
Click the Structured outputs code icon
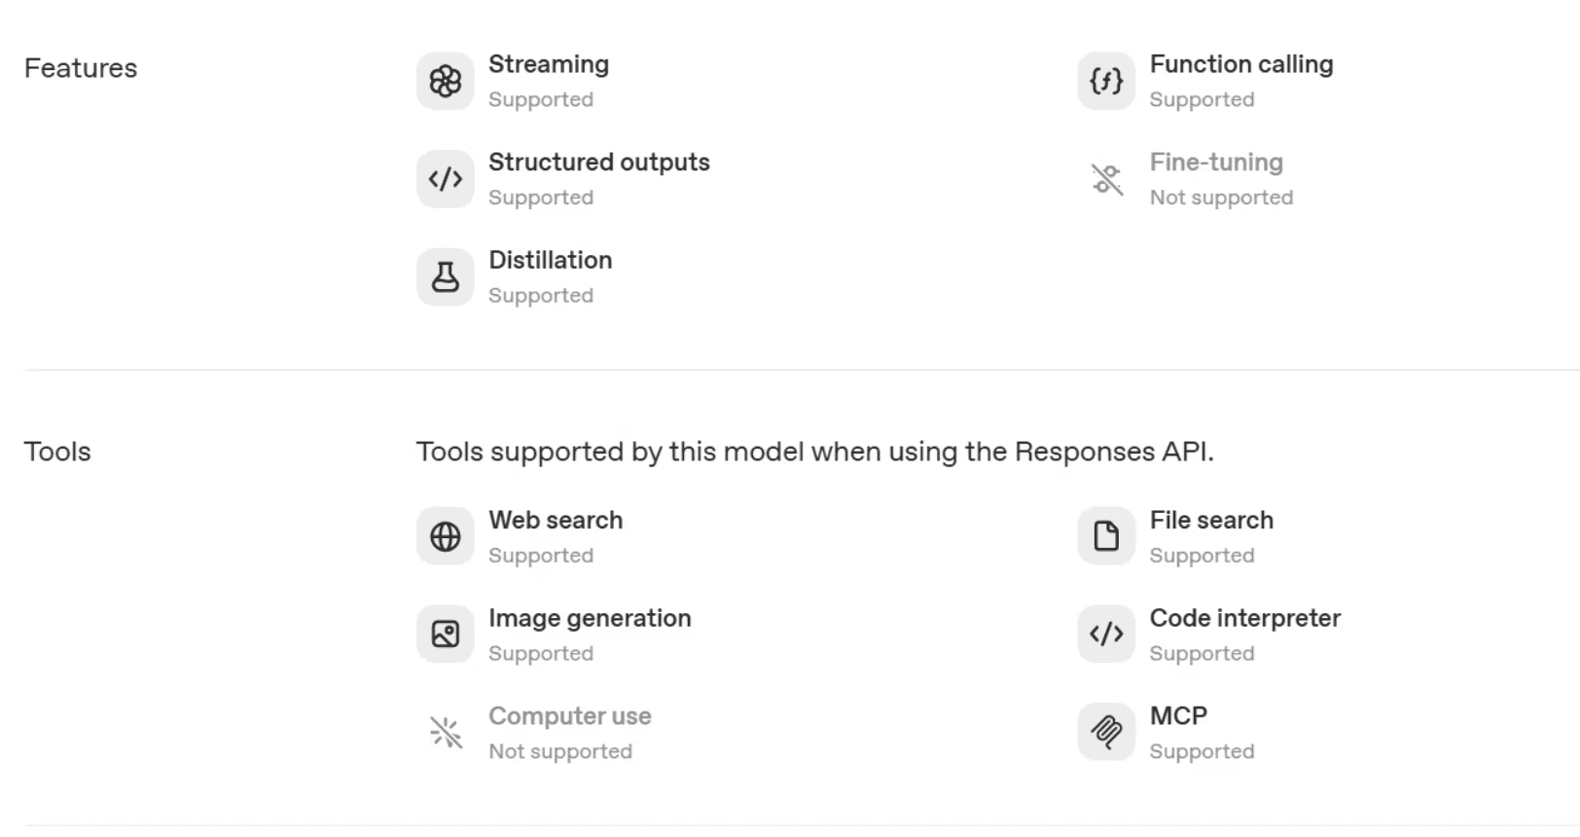pyautogui.click(x=446, y=179)
